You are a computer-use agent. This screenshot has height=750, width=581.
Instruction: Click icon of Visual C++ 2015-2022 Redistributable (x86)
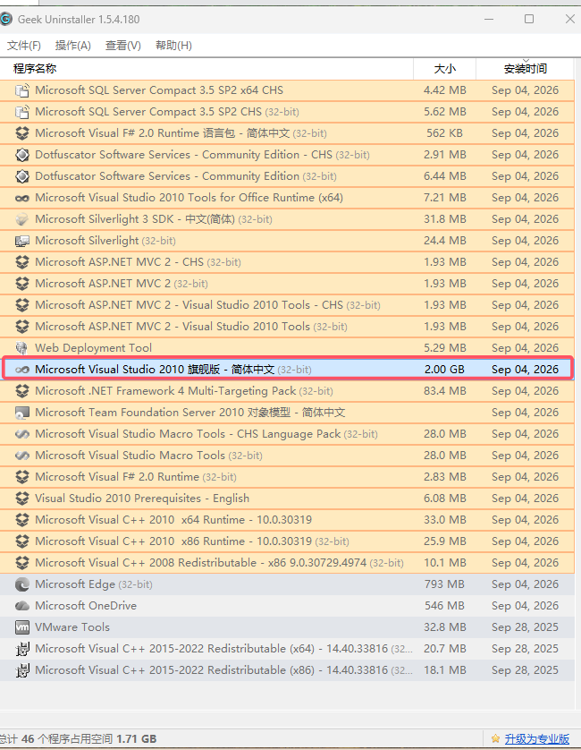coord(22,670)
